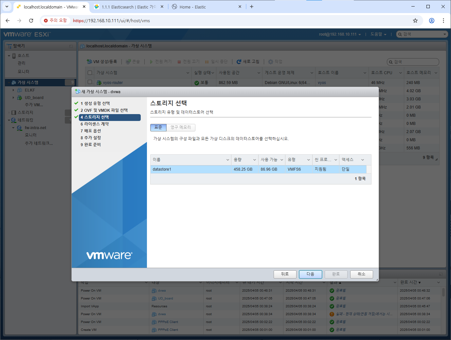Click the VMware ESXi logo

[x=27, y=34]
